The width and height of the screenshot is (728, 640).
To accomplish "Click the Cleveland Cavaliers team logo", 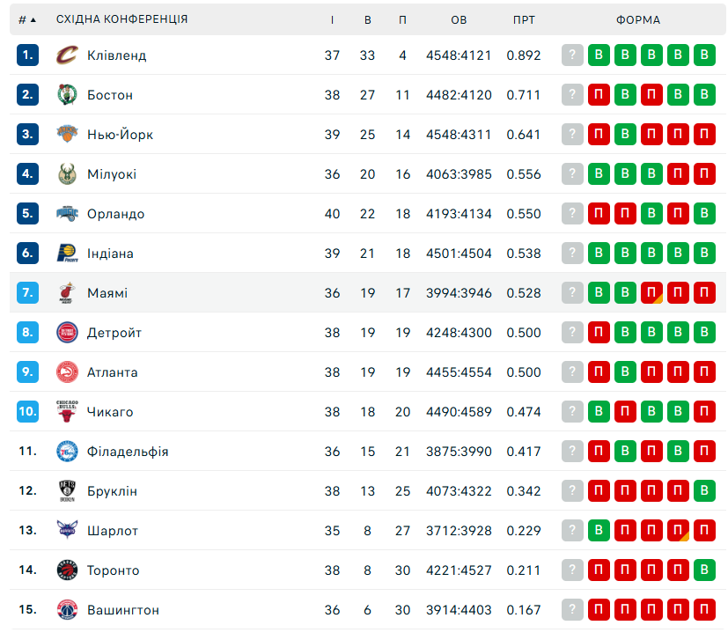I will (67, 55).
